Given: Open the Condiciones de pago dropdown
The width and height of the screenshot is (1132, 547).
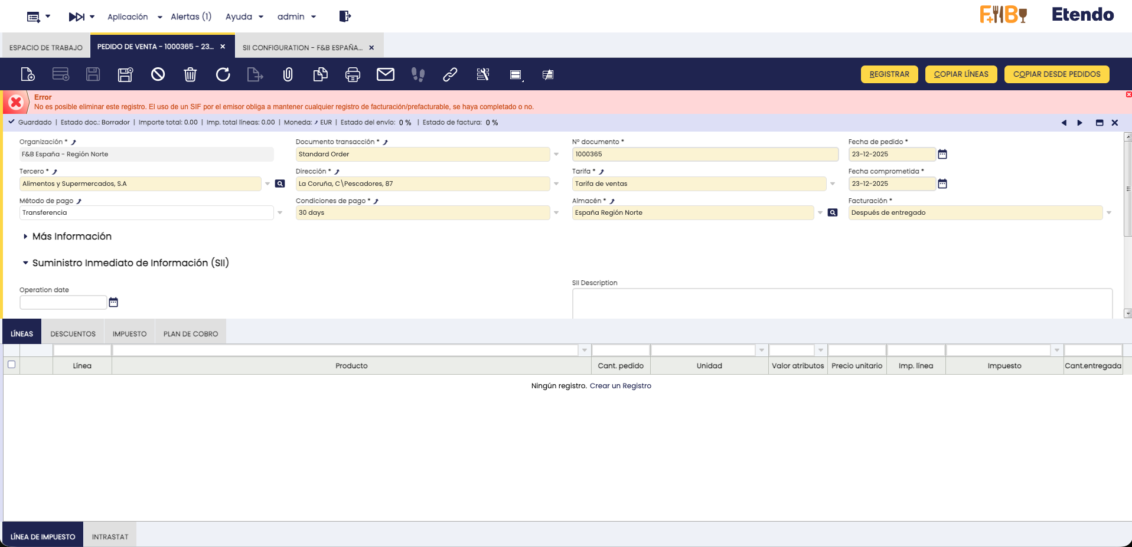Looking at the screenshot, I should point(556,213).
